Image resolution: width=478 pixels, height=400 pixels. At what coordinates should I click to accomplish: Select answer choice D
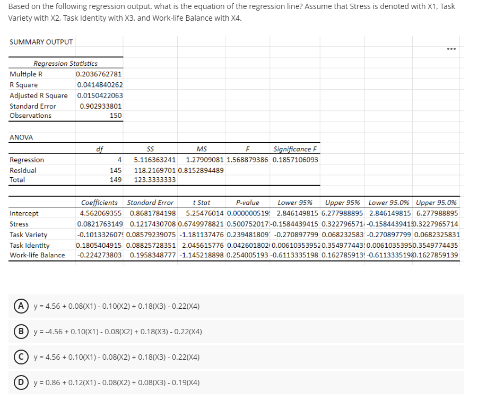(x=21, y=382)
